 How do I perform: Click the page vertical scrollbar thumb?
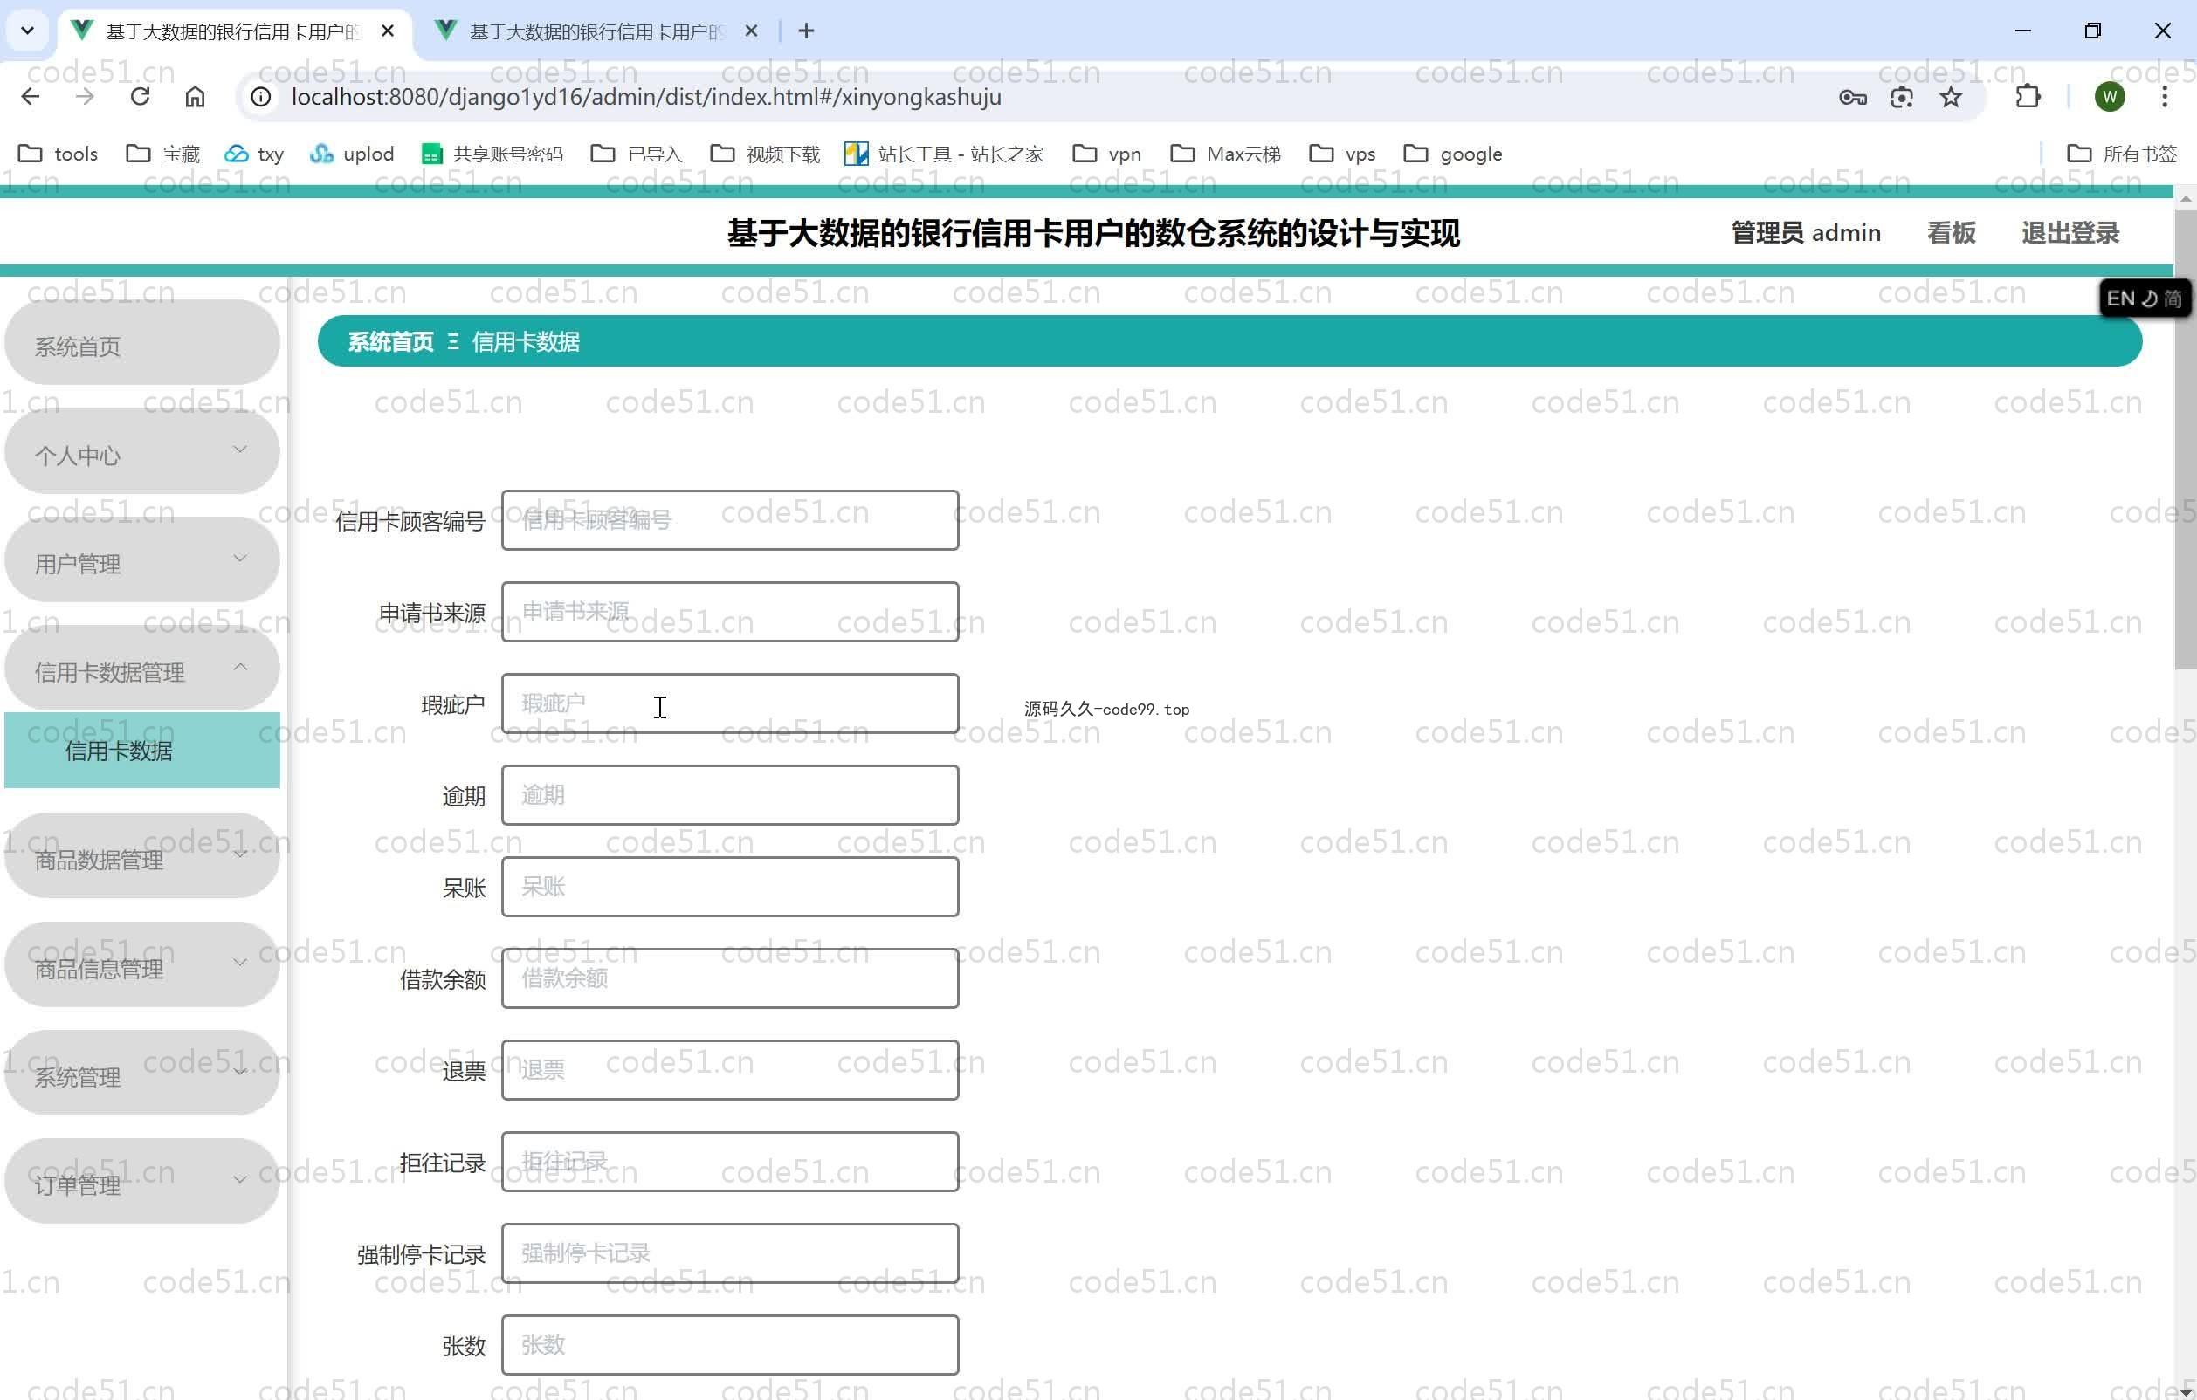coord(2185,440)
